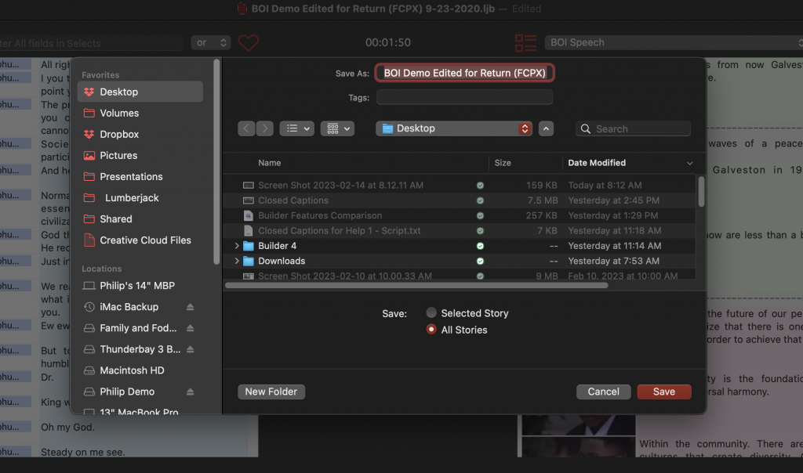Click the green checkmark beside Closed Captions
This screenshot has width=803, height=473.
coord(479,200)
